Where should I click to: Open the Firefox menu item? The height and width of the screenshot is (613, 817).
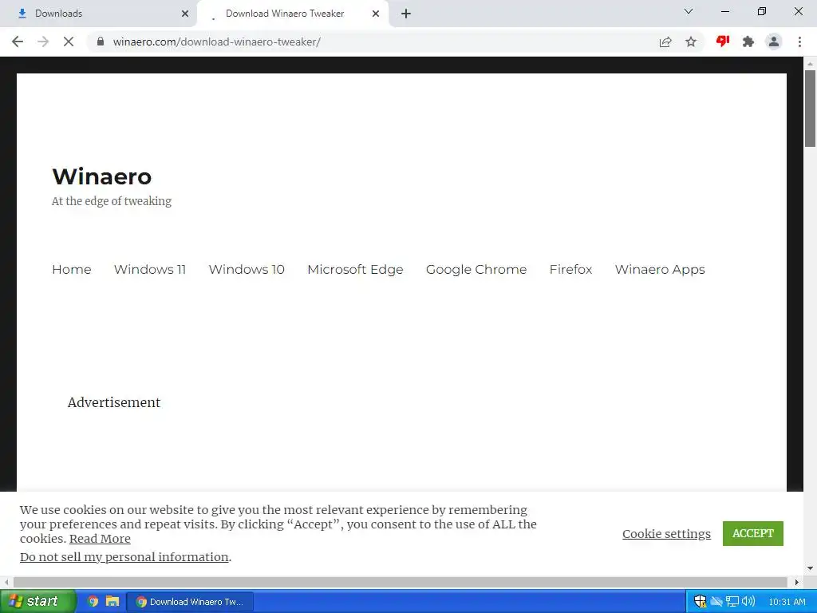pos(570,270)
